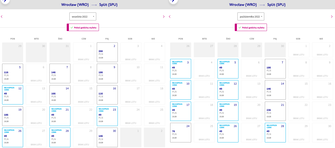Go to previous month in right calendar
The image size is (335, 148).
coord(170,16)
